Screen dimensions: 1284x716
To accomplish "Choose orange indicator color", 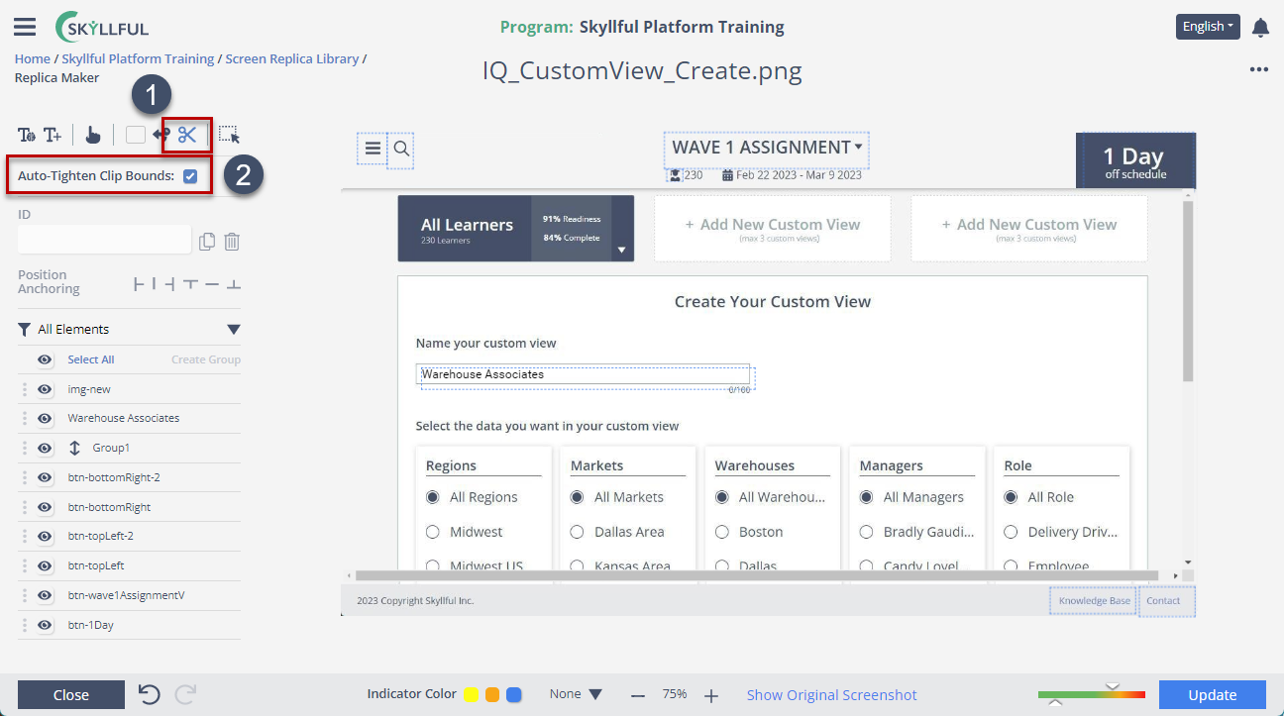I will point(492,695).
